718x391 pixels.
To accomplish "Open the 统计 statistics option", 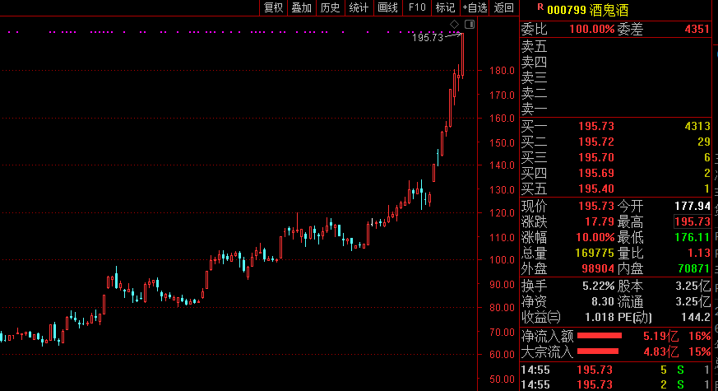I will [359, 8].
